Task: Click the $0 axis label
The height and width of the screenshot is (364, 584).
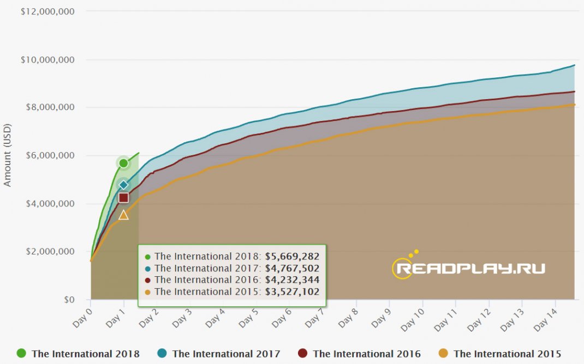Action: 69,300
